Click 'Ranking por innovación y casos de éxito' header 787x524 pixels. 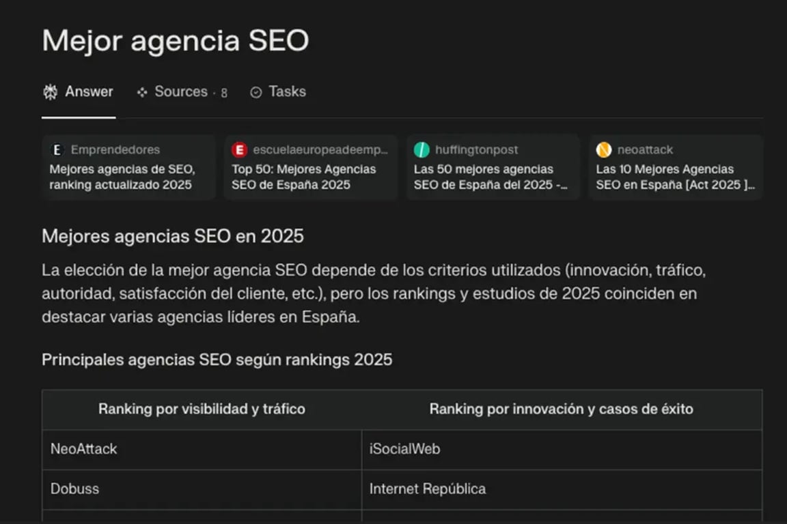[x=561, y=409]
